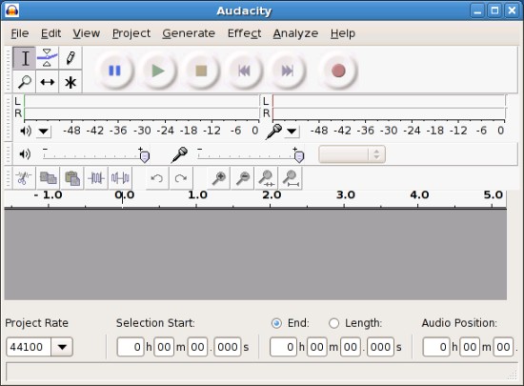The image size is (524, 386).
Task: Click the green Play button
Action: 158,71
